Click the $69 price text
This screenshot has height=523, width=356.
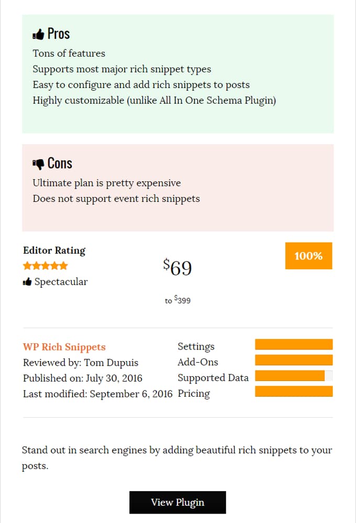point(177,268)
